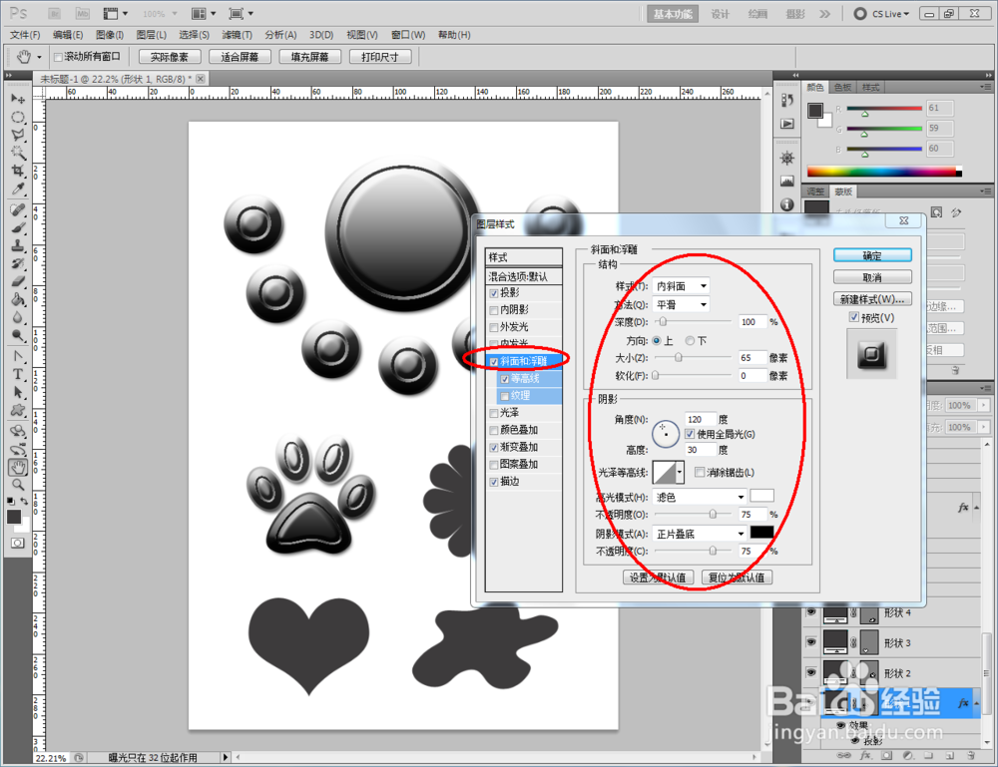Toggle the 投影 checkbox in styles list
This screenshot has height=767, width=998.
pos(494,293)
